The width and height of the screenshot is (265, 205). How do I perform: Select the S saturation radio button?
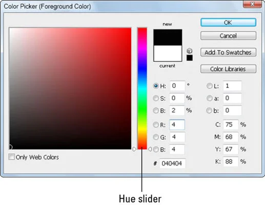[156, 98]
